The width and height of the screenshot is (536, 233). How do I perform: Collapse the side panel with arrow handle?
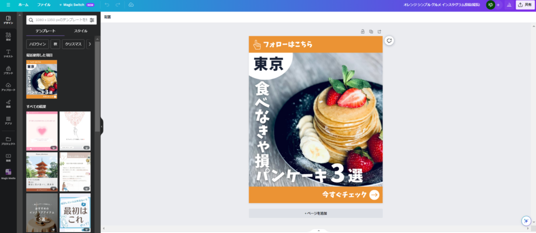pos(102,126)
